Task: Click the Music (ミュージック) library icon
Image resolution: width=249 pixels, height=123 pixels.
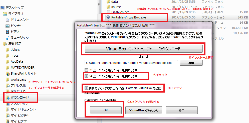Action: 8,38
